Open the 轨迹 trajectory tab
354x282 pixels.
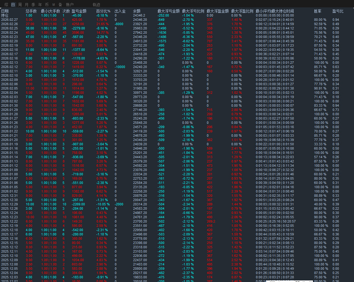click(96, 5)
